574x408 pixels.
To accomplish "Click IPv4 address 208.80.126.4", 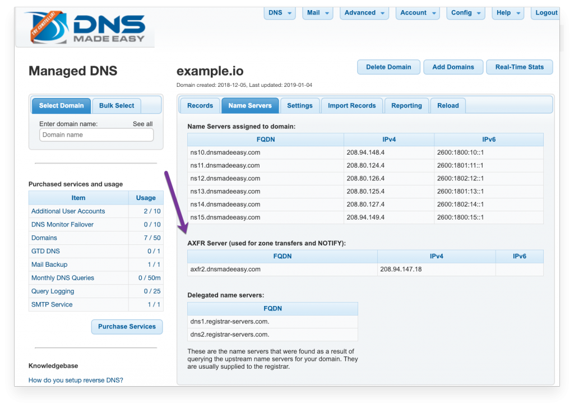I will 365,179.
